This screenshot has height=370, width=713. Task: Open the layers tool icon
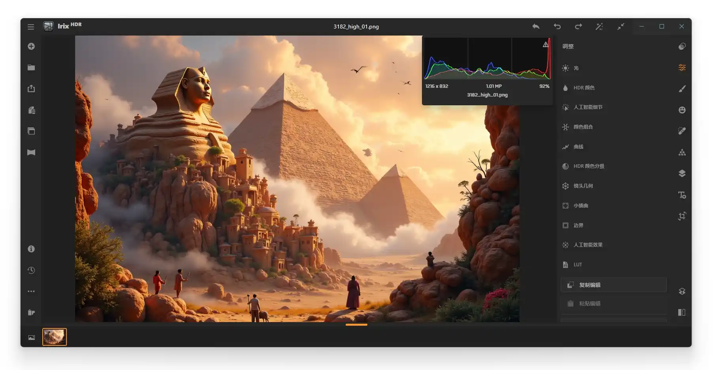[x=682, y=173]
